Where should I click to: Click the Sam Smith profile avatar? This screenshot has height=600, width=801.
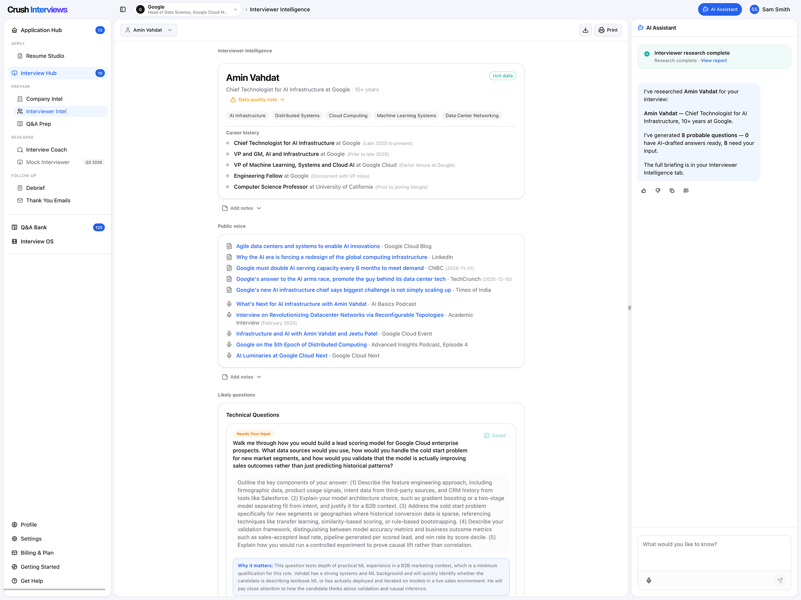click(x=754, y=9)
